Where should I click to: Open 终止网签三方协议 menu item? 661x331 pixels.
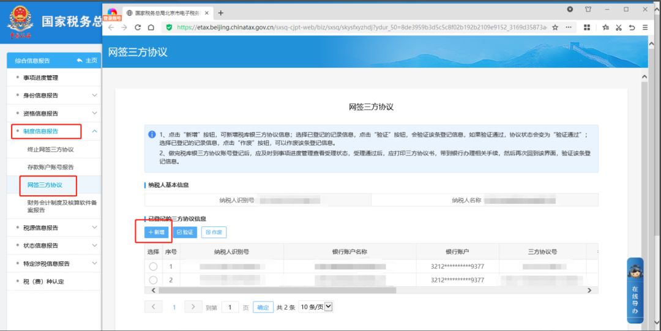(x=51, y=149)
